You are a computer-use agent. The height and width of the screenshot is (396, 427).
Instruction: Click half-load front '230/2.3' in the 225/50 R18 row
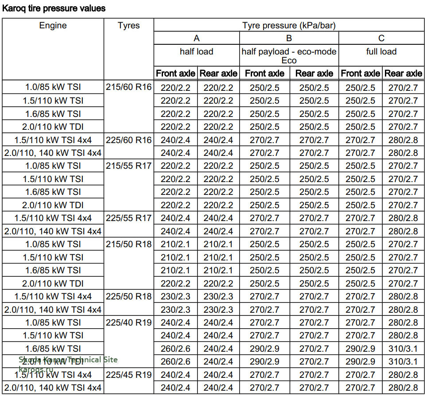click(x=175, y=297)
